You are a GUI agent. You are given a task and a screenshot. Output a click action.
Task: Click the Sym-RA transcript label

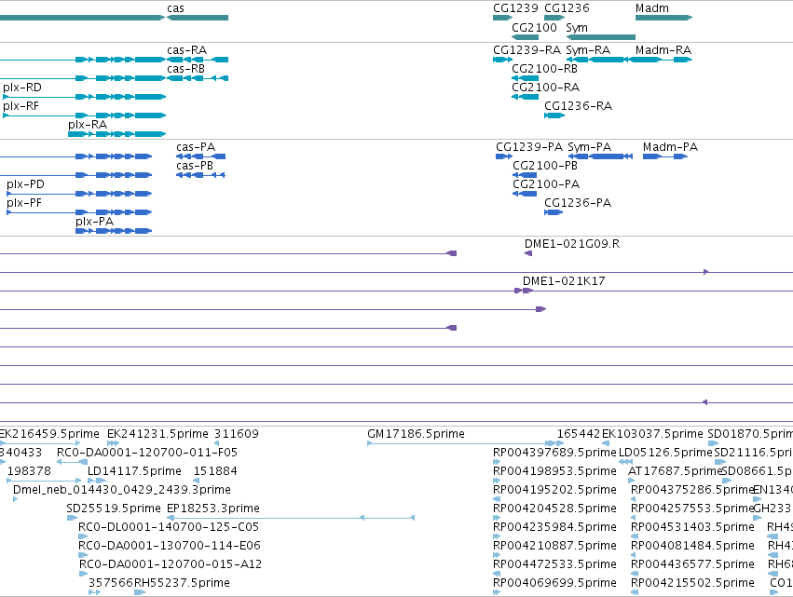588,50
